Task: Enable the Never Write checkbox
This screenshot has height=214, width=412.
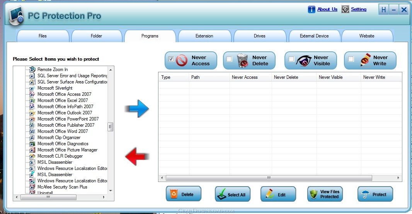Action: click(x=351, y=59)
